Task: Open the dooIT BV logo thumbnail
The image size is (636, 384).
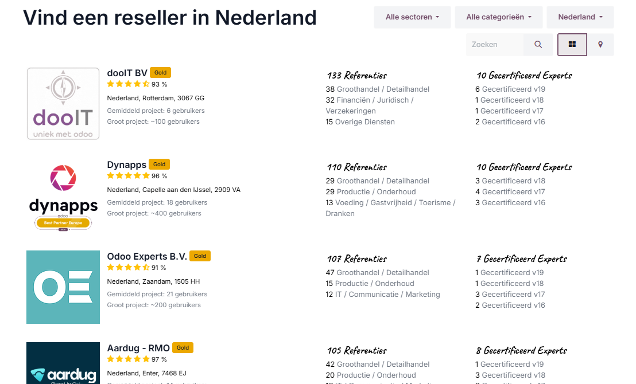Action: point(63,104)
